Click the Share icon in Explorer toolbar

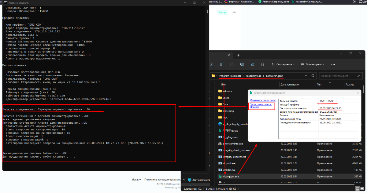tap(252, 64)
